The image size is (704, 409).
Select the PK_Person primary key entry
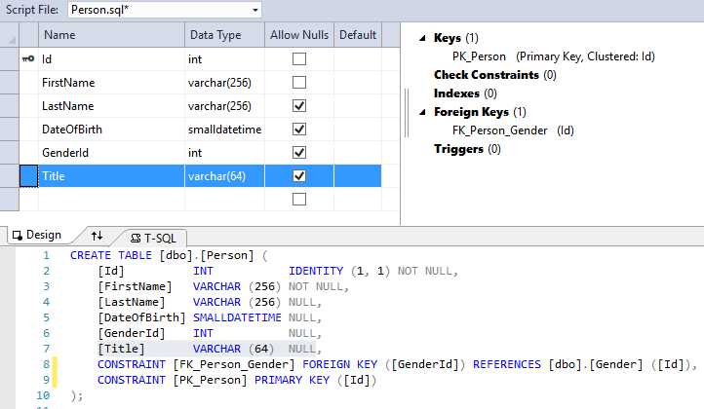coord(554,56)
